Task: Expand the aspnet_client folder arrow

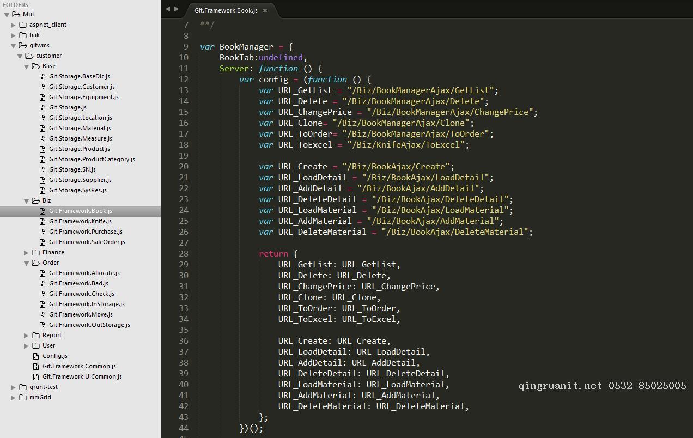Action: coord(13,25)
